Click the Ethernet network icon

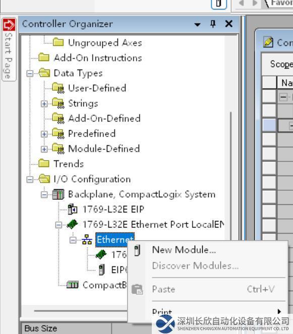click(87, 240)
